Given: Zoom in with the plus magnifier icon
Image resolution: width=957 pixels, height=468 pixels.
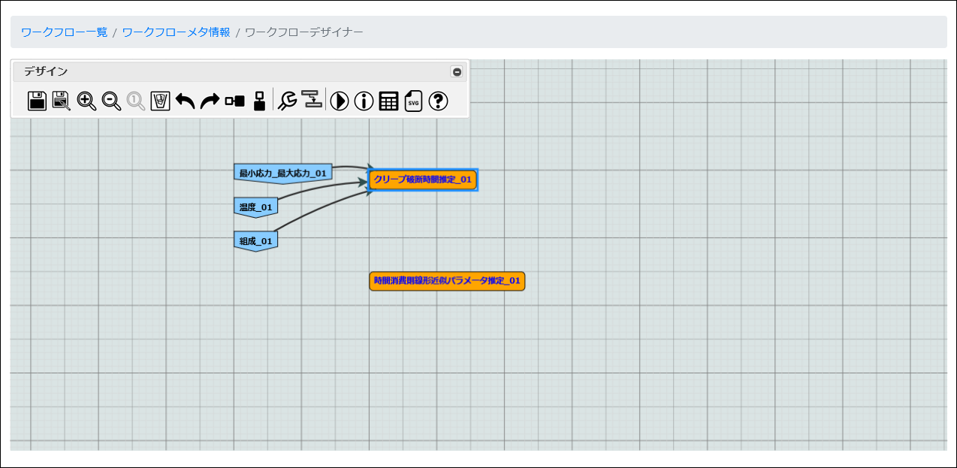Looking at the screenshot, I should [87, 101].
